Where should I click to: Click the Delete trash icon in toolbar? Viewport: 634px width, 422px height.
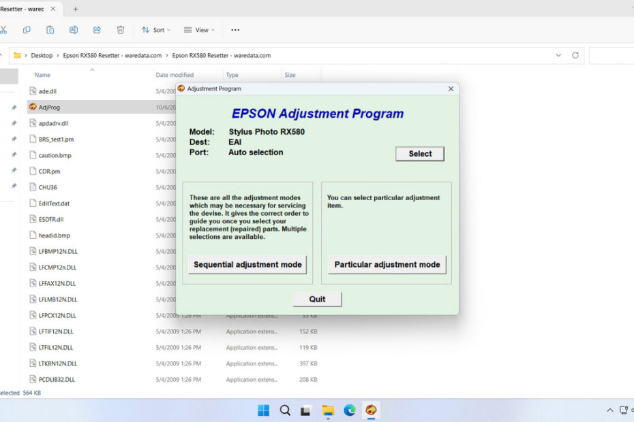point(121,30)
